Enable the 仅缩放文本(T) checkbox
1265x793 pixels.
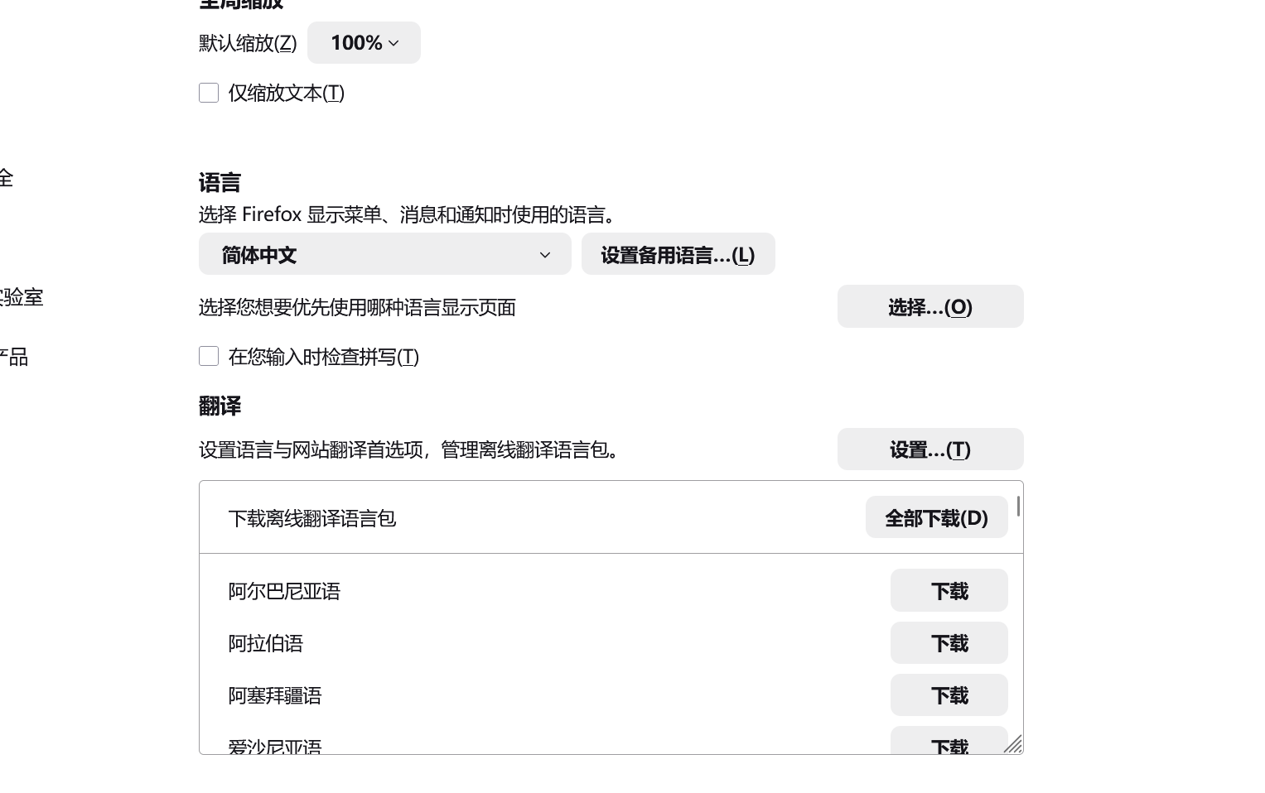coord(208,93)
